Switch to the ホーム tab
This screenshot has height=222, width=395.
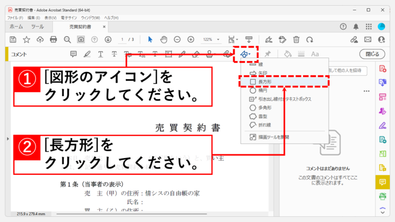pyautogui.click(x=16, y=26)
